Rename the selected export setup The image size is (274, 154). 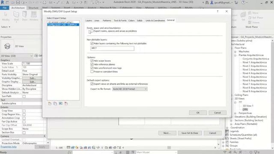click(x=61, y=104)
